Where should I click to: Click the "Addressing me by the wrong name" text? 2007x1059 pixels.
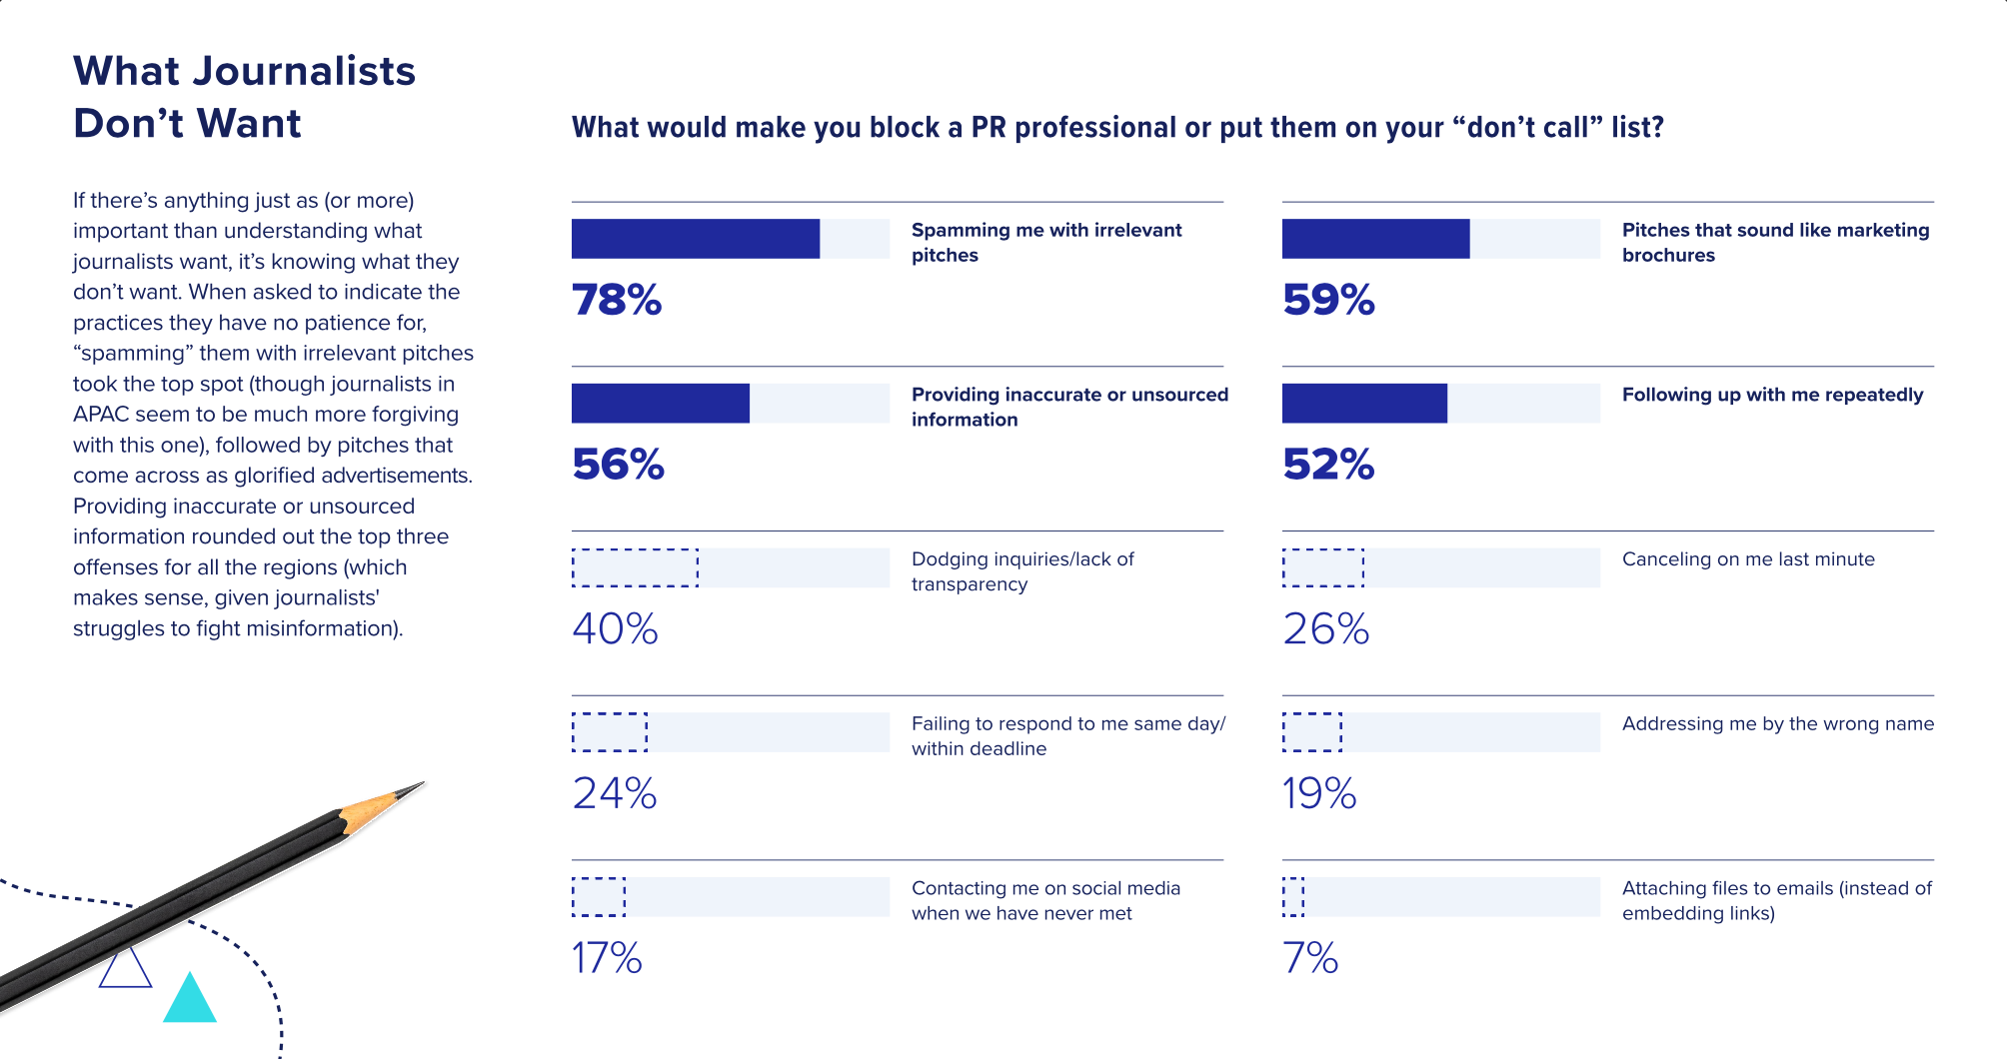point(1777,723)
